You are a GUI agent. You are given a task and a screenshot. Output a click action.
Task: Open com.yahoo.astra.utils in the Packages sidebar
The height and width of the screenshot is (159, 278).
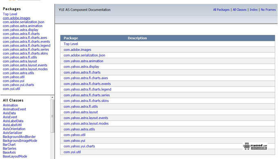tap(18, 73)
